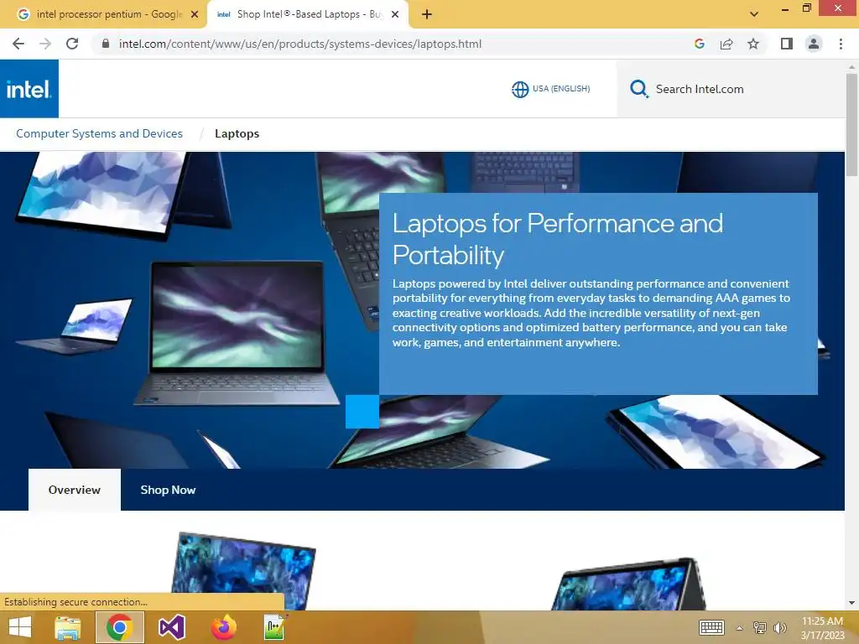Select the Overview tab

pyautogui.click(x=75, y=490)
